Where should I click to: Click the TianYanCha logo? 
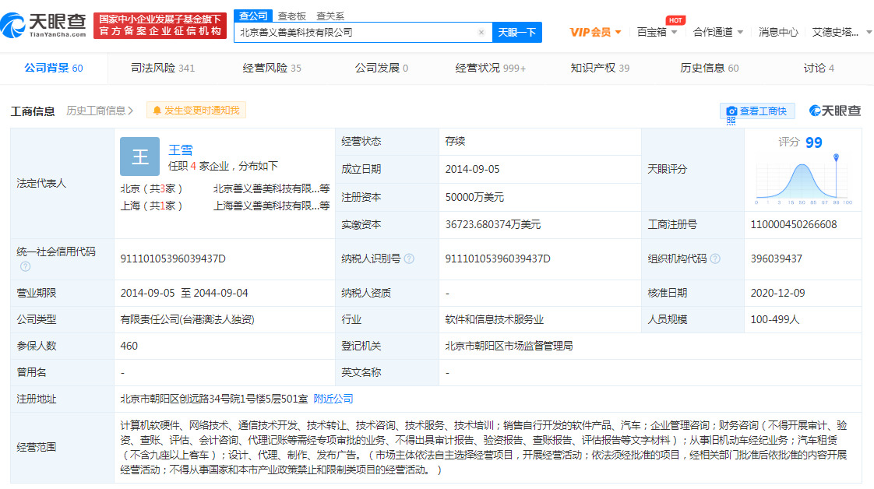44,25
